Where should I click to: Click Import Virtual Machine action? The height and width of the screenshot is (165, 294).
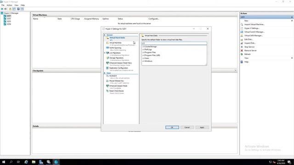point(254,24)
